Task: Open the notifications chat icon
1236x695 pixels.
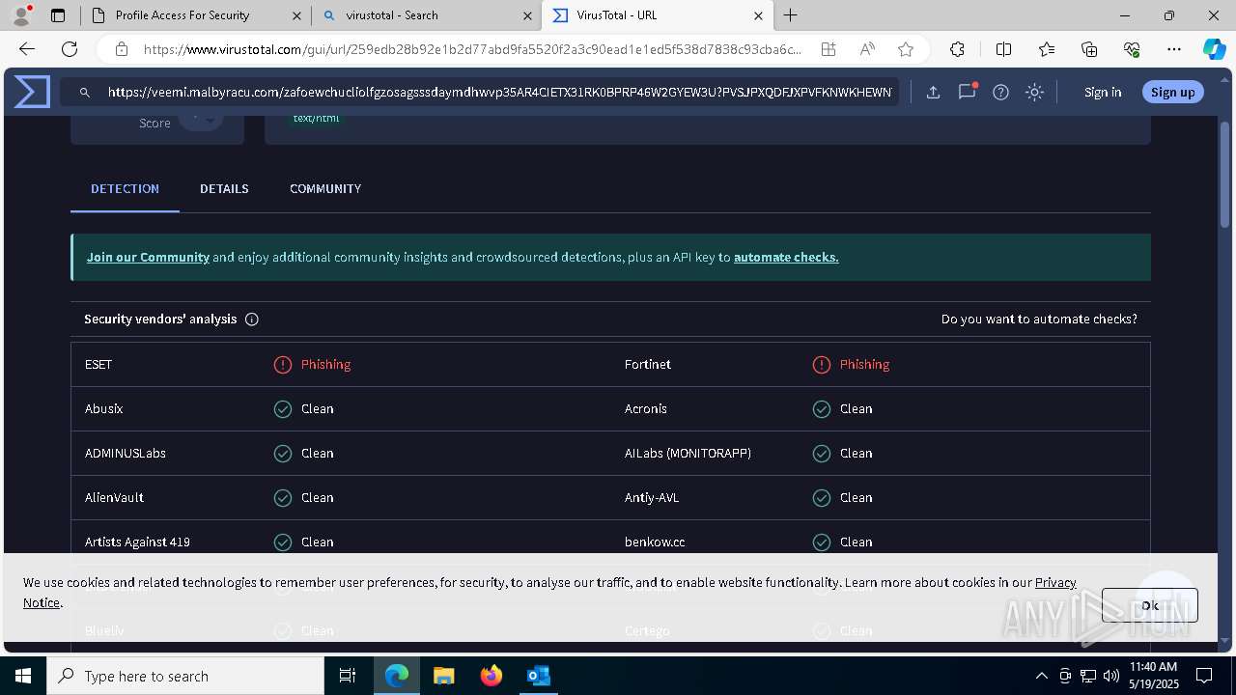Action: [x=967, y=92]
